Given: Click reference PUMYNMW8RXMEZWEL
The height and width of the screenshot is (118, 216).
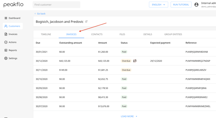Looking at the screenshot, I should click(198, 106).
